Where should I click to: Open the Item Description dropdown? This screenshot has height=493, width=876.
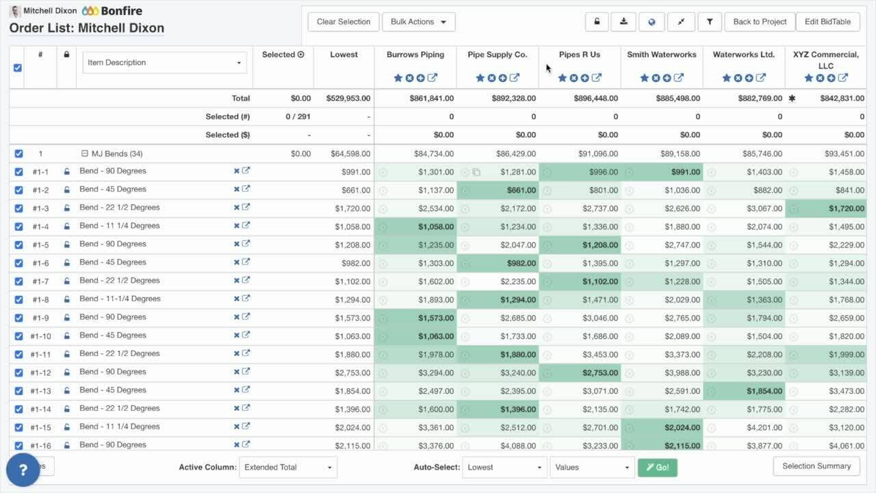tap(164, 62)
